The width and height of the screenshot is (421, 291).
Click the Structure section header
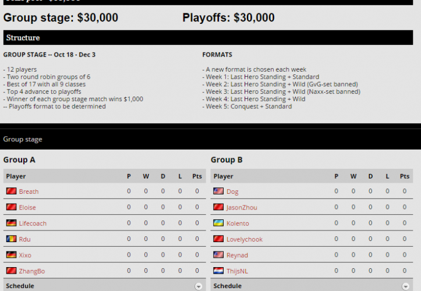(x=23, y=38)
